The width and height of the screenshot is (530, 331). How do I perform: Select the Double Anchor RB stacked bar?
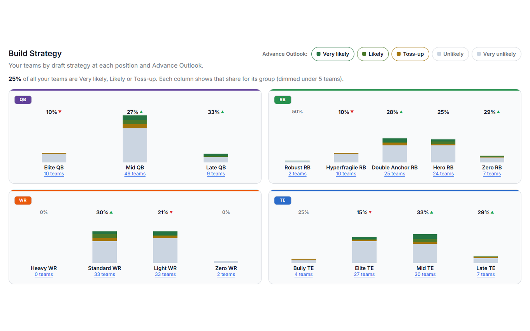(395, 150)
